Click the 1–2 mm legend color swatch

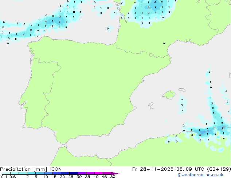(23, 173)
